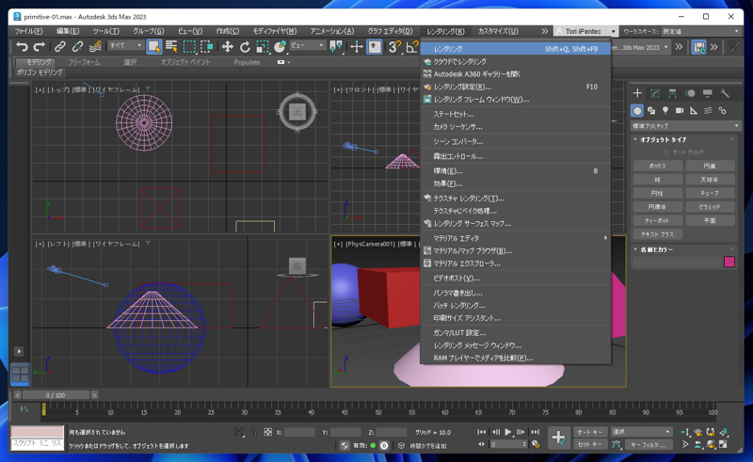
Task: Activate the Select Object tool
Action: [154, 47]
